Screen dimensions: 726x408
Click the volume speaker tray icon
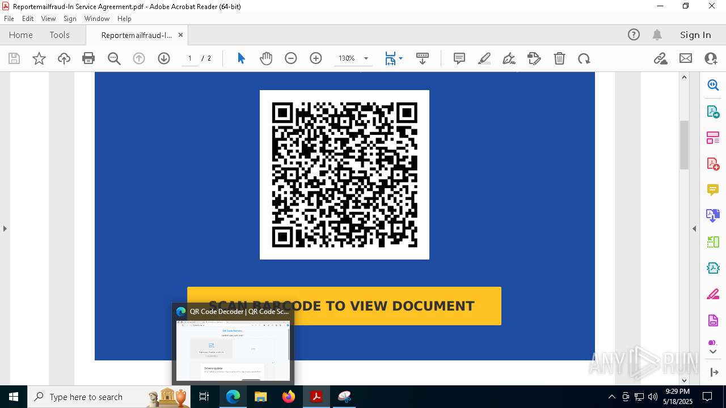click(x=653, y=397)
